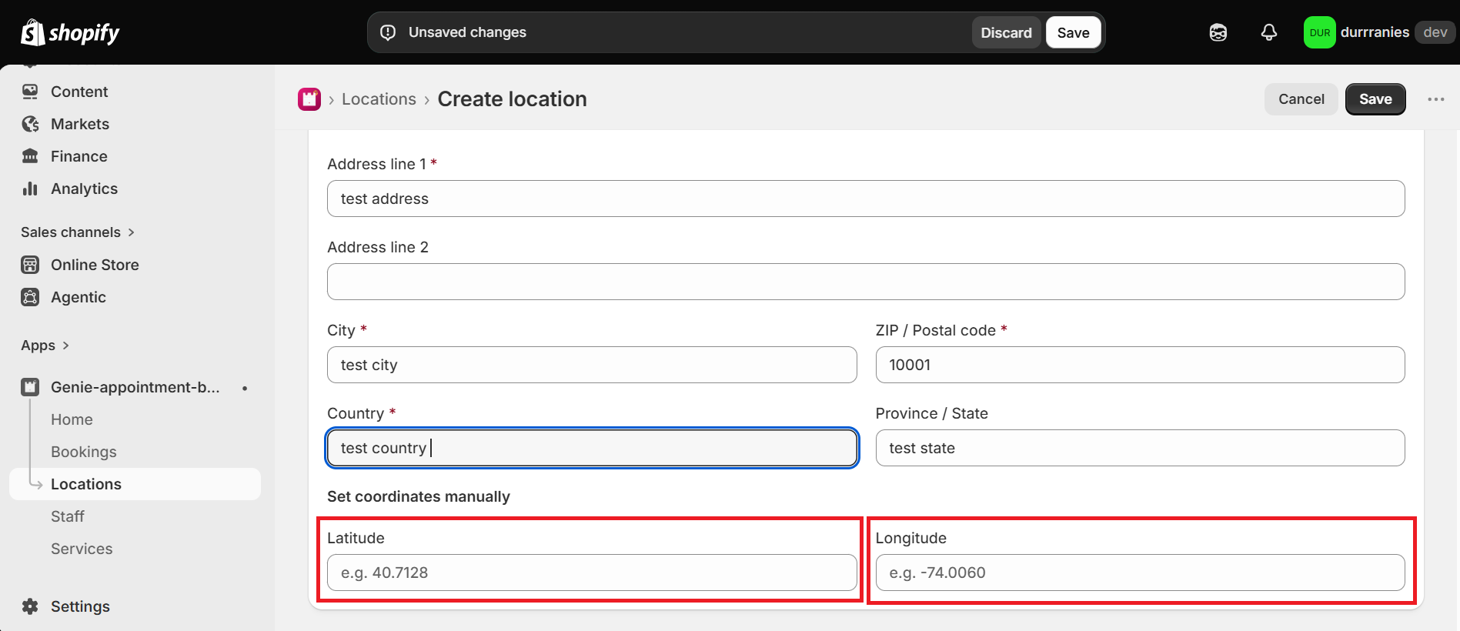Image resolution: width=1460 pixels, height=631 pixels.
Task: Click Save in the top unsaved changes bar
Action: (x=1073, y=32)
